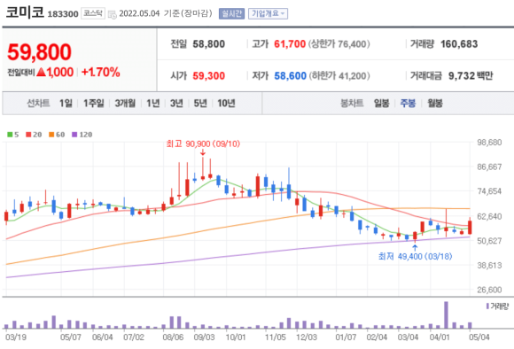Switch to 일봉 candlestick chart
This screenshot has height=349, width=514.
point(382,104)
